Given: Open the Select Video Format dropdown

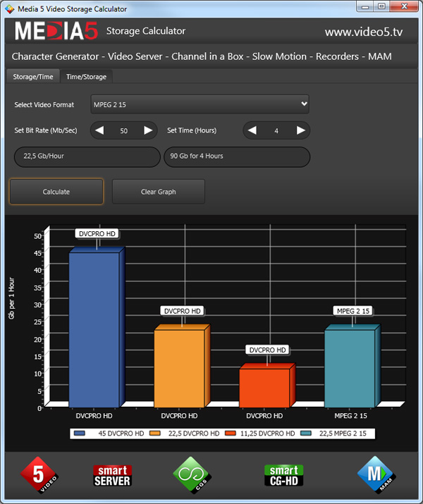Looking at the screenshot, I should pyautogui.click(x=200, y=104).
